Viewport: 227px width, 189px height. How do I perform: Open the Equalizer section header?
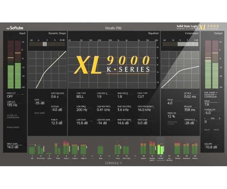click(x=153, y=33)
